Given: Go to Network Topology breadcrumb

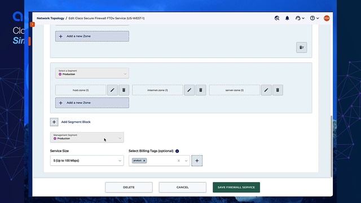Looking at the screenshot, I should pos(50,18).
